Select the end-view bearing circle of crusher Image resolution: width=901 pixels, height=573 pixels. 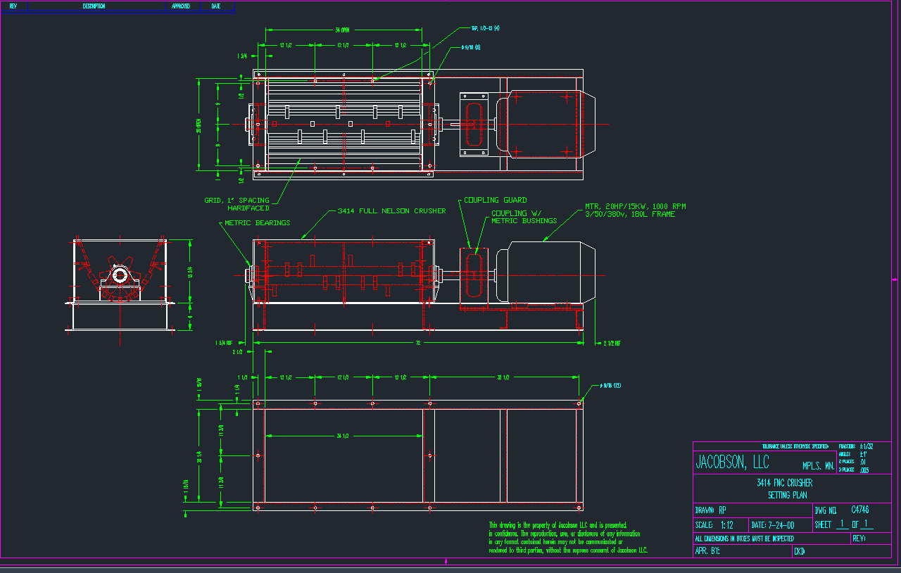[x=120, y=275]
